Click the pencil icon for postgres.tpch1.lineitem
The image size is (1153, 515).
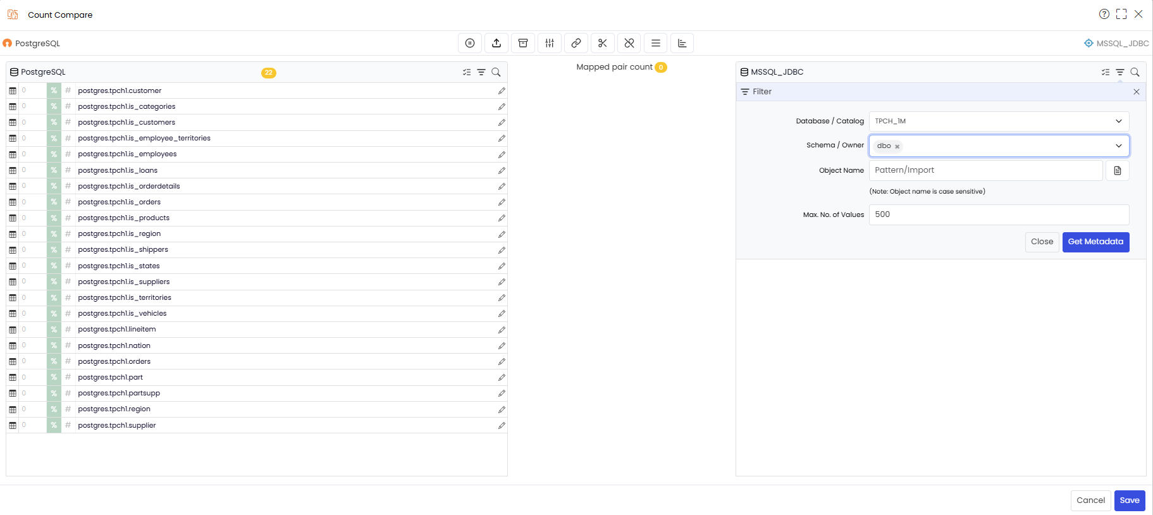click(502, 330)
